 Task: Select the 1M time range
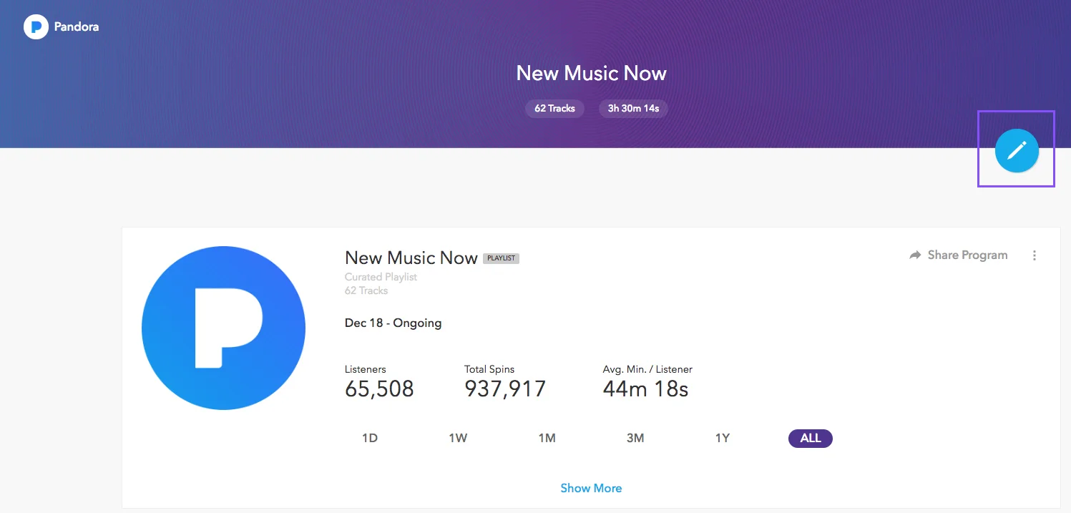547,438
